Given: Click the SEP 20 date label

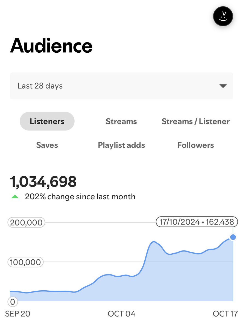Looking at the screenshot, I should pyautogui.click(x=17, y=314).
